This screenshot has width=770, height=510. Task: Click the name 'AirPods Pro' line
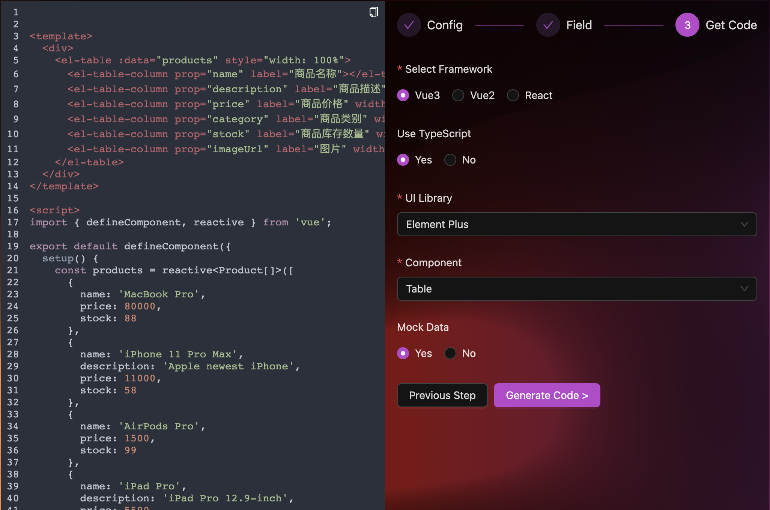pyautogui.click(x=143, y=426)
